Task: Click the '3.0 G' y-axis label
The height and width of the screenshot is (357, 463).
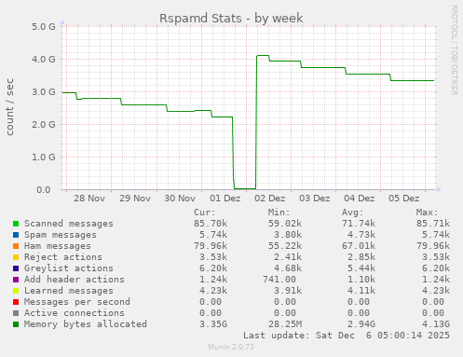Action: pos(44,91)
